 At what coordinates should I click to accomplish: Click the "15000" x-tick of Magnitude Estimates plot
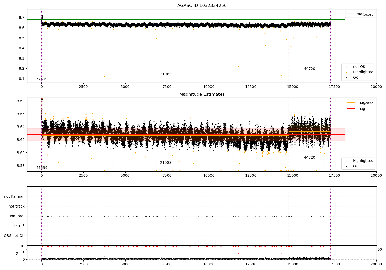coord(293,176)
